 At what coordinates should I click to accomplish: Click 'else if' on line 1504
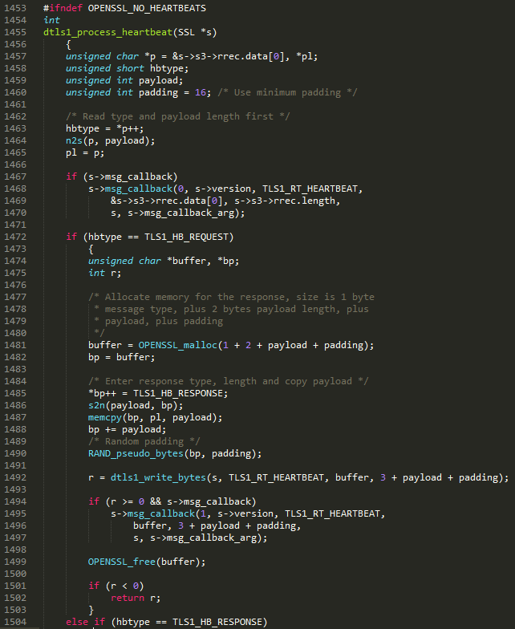click(85, 623)
